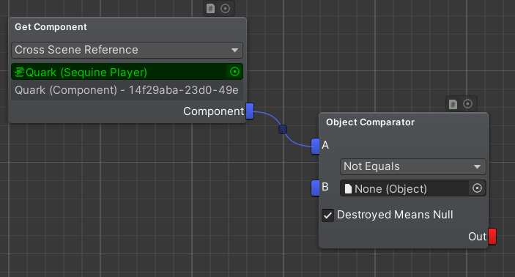This screenshot has height=277, width=515.
Task: Open object picker for Quark Sequine Player field
Action: coord(234,72)
